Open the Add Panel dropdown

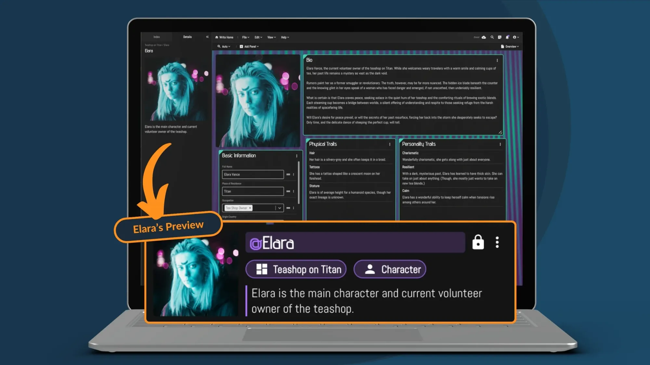click(249, 46)
